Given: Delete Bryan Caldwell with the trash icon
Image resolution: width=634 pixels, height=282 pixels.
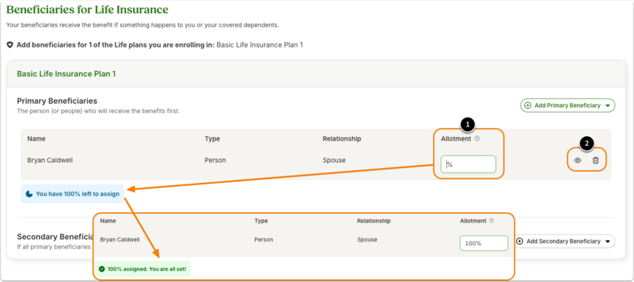Looking at the screenshot, I should click(595, 160).
